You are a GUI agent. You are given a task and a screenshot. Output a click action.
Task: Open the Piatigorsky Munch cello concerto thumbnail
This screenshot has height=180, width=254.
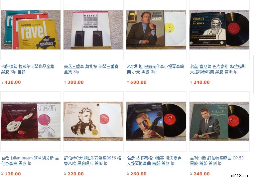[x=156, y=121]
